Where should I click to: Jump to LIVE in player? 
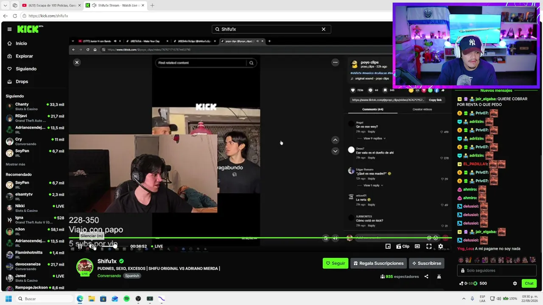point(157,246)
